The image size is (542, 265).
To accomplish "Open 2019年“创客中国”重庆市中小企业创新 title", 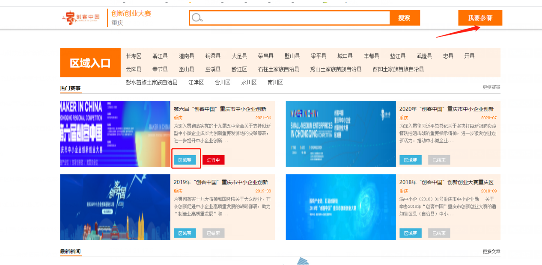I will pyautogui.click(x=221, y=183).
